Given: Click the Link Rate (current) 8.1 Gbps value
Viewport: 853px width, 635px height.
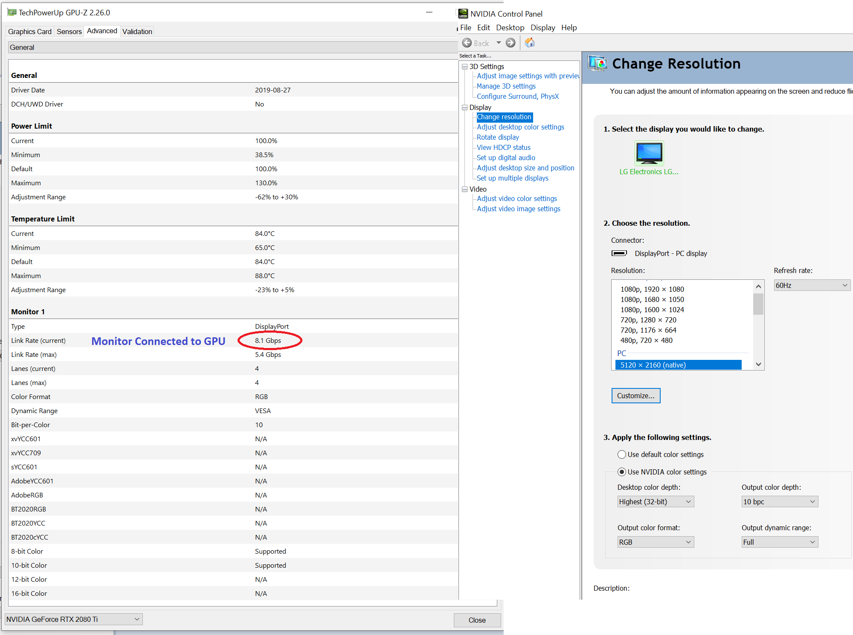Looking at the screenshot, I should click(268, 341).
